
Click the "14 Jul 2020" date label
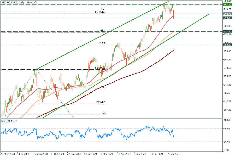23,154
